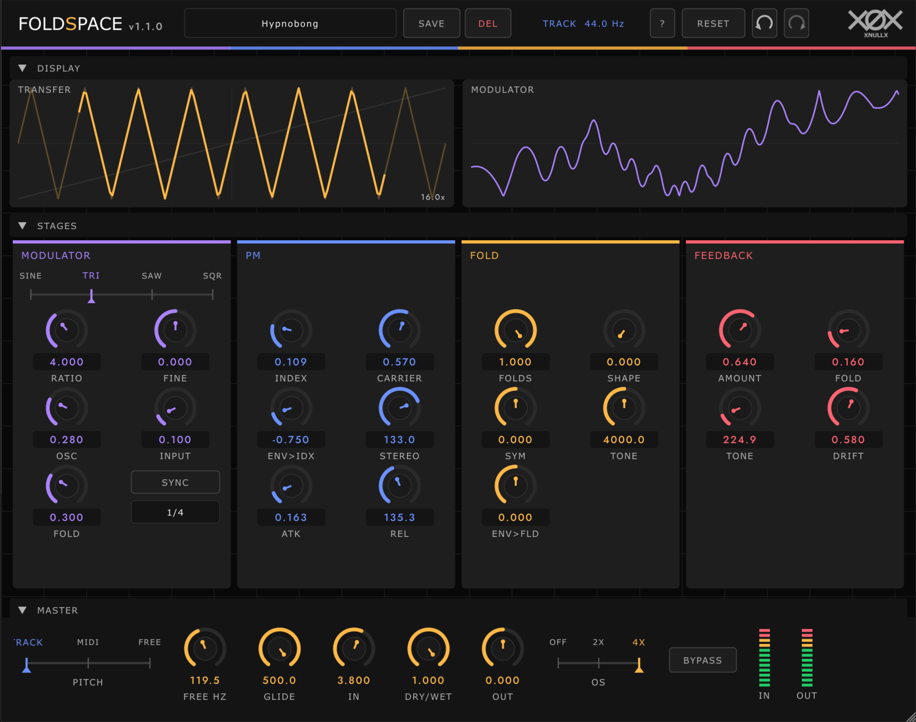The image size is (916, 722).
Task: Click the fold SHAPE knob
Action: click(x=623, y=330)
